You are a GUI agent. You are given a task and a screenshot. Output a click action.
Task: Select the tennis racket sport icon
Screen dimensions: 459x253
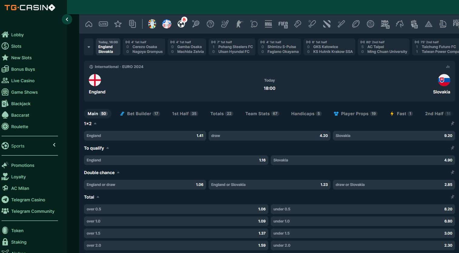(x=196, y=24)
